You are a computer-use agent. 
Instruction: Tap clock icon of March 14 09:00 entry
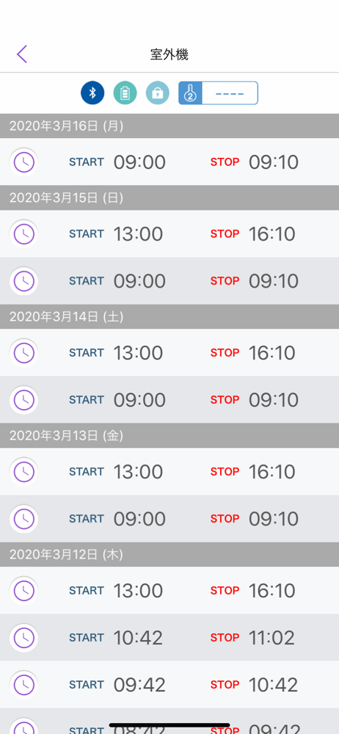point(24,399)
